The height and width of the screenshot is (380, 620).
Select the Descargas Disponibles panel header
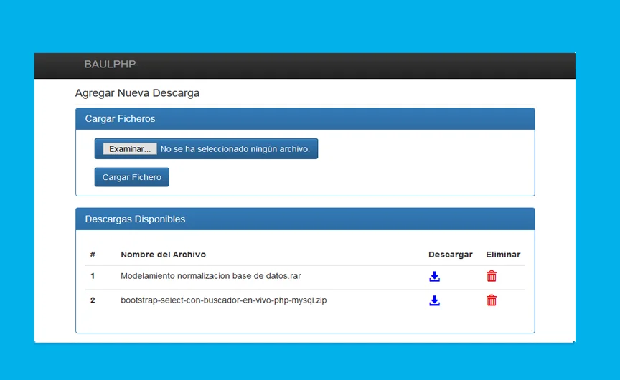[304, 219]
